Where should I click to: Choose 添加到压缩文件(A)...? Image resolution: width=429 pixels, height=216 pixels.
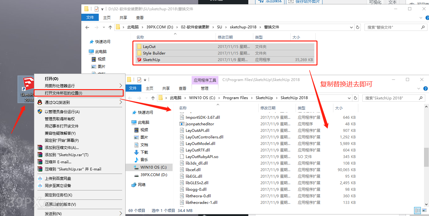coord(62,147)
